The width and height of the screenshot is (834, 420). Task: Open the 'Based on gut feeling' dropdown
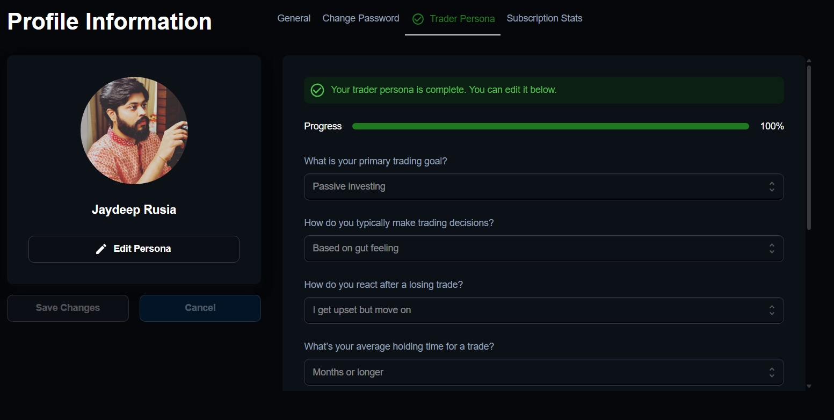click(543, 249)
